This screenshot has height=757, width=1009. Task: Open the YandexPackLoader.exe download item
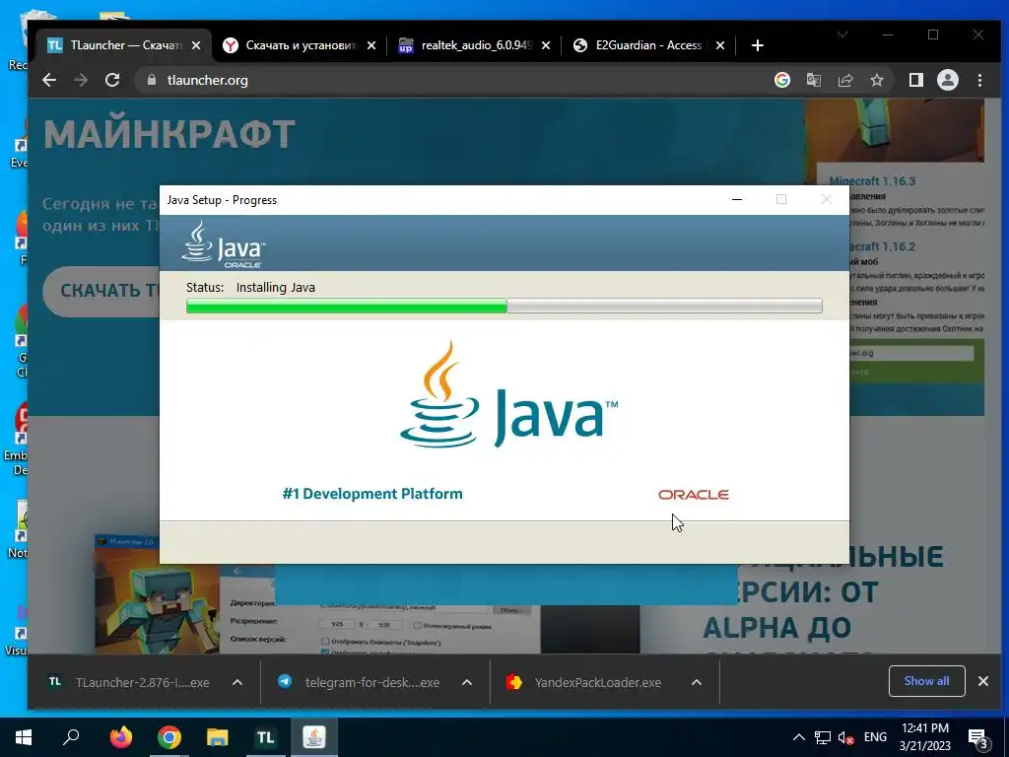click(585, 682)
